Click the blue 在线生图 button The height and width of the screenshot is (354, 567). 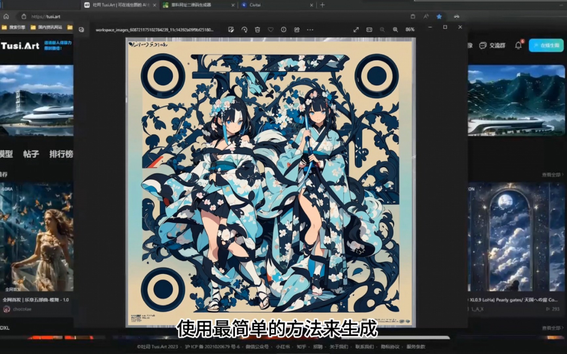[546, 45]
